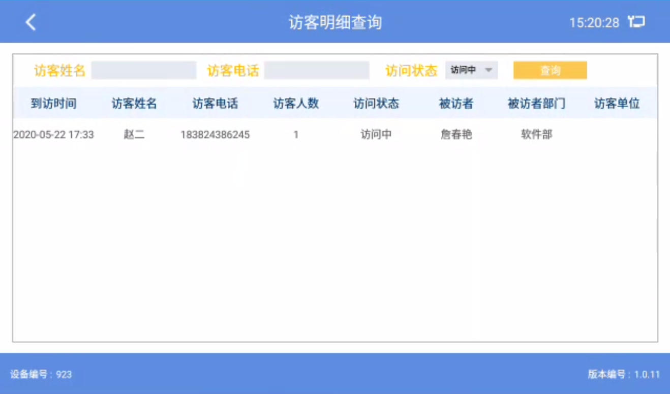Click the 被访者 column header
The image size is (670, 394).
456,104
